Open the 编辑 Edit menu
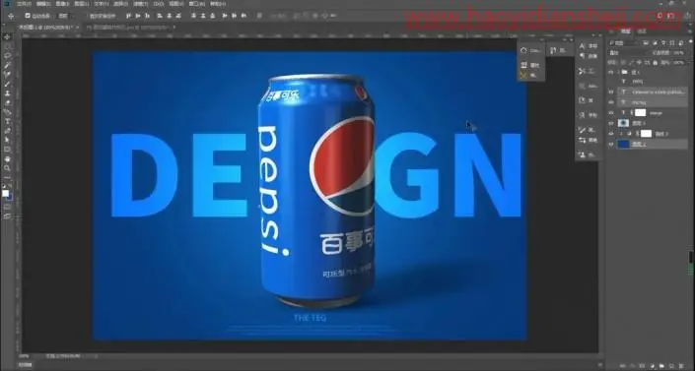This screenshot has width=695, height=371. coord(43,4)
